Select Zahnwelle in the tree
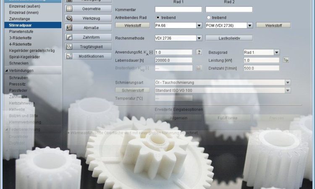The height and width of the screenshot is (189, 315). click(18, 97)
